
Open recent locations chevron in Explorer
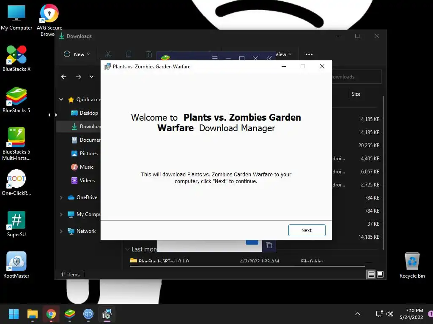tap(91, 77)
